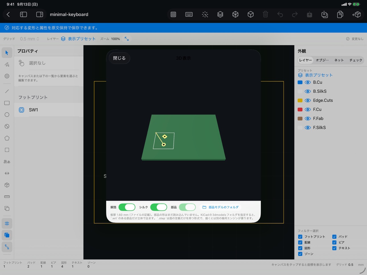The image size is (367, 275).
Task: Click the solid cube icon in toolbar
Action: tap(250, 14)
